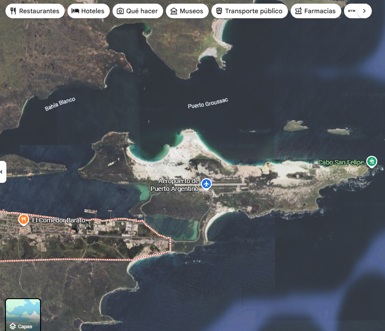Click the Puerto Groussac water label
385x331 pixels.
click(x=208, y=103)
